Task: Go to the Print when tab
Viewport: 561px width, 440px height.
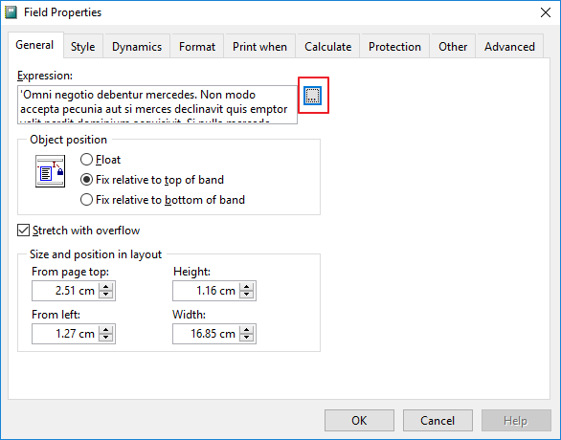Action: (x=259, y=47)
